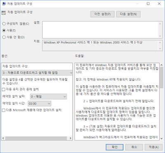
Task: Click scroll down arrow of 설명 box
Action: [160, 36]
